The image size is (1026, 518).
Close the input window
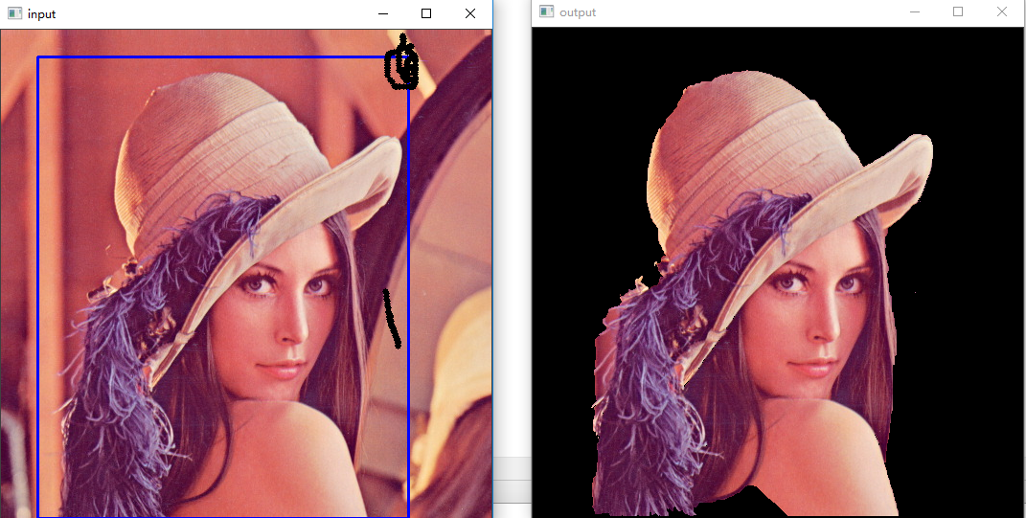point(469,13)
